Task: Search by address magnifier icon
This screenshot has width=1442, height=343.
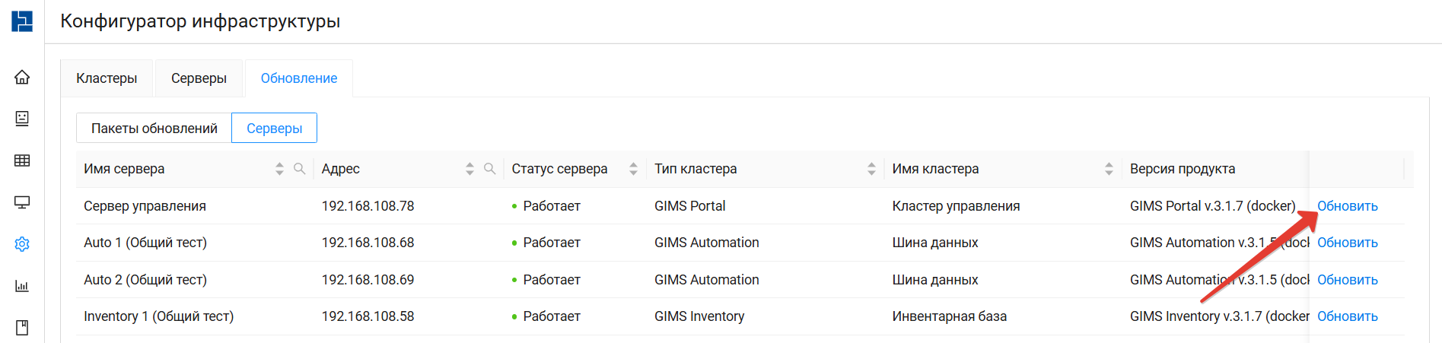Action: coord(490,169)
